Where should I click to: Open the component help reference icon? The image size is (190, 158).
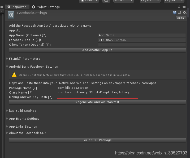point(175,12)
